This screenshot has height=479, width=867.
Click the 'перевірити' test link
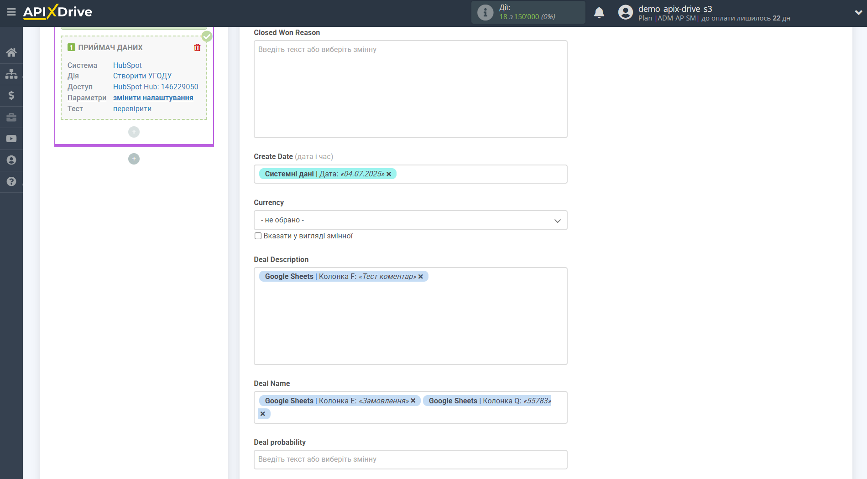[132, 108]
